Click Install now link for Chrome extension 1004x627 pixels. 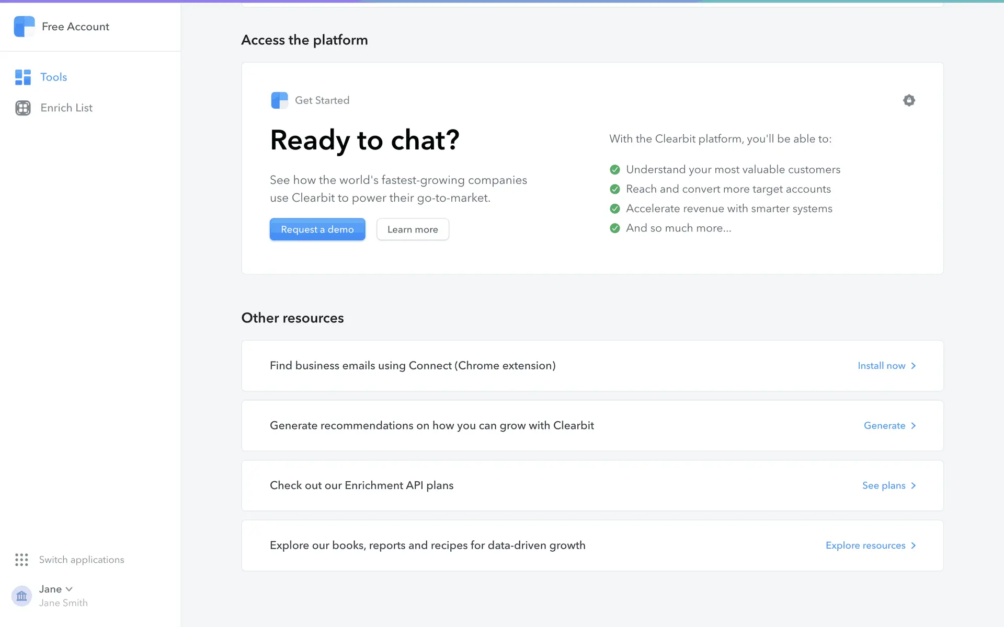881,366
